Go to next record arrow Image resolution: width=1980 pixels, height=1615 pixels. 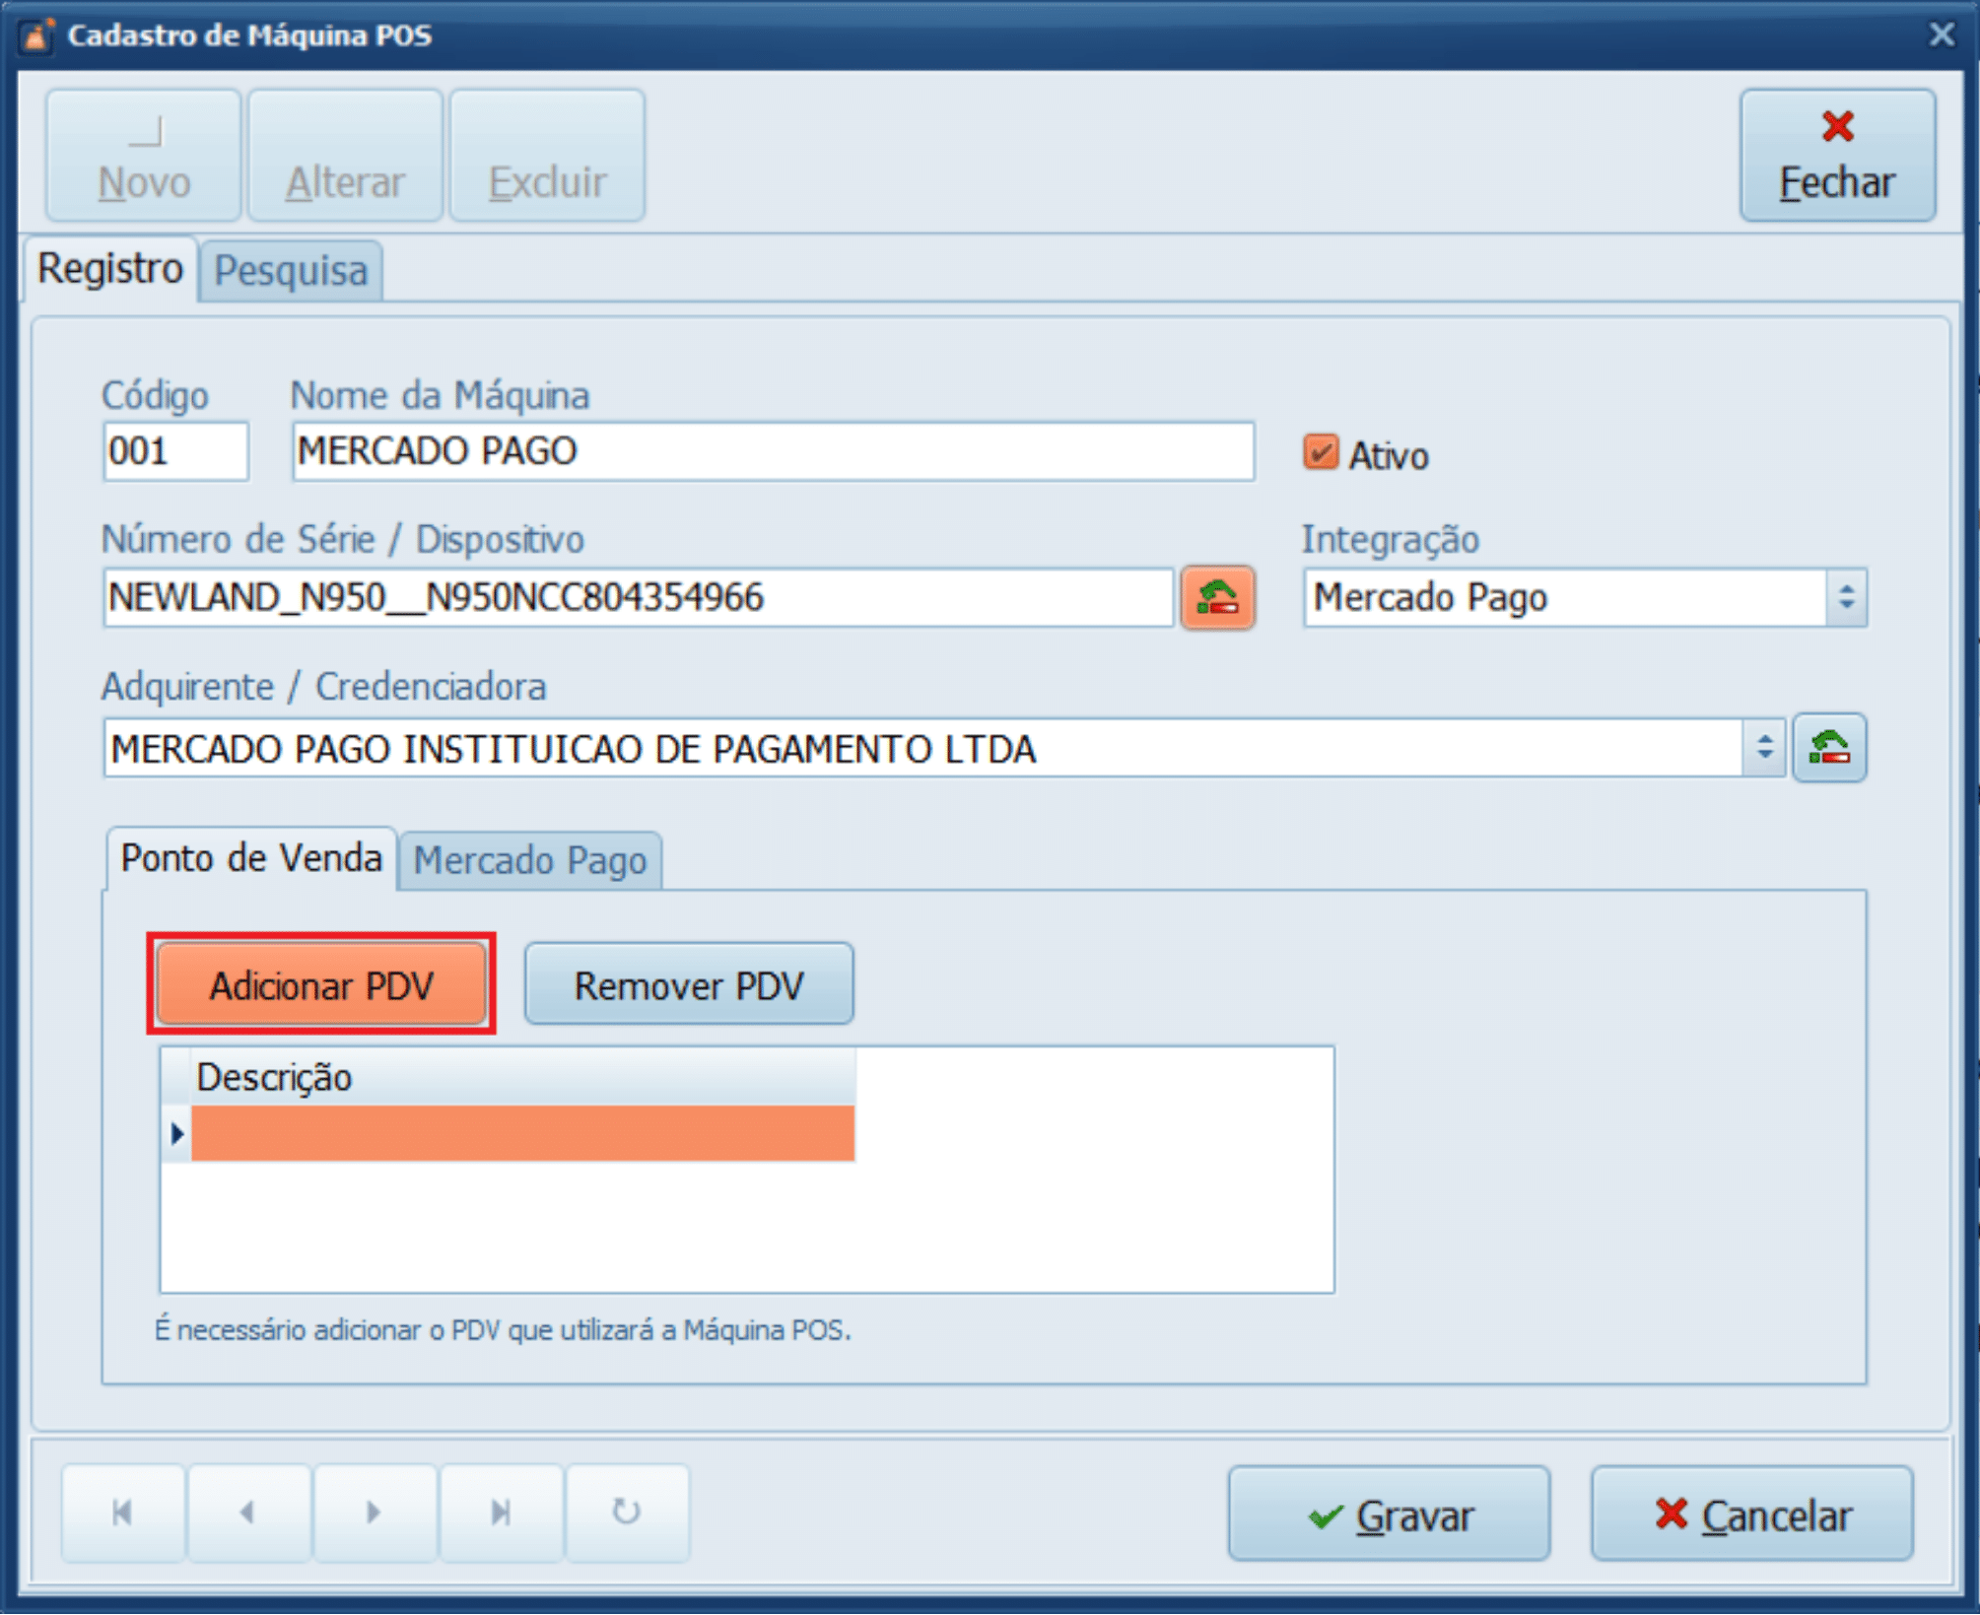(374, 1513)
